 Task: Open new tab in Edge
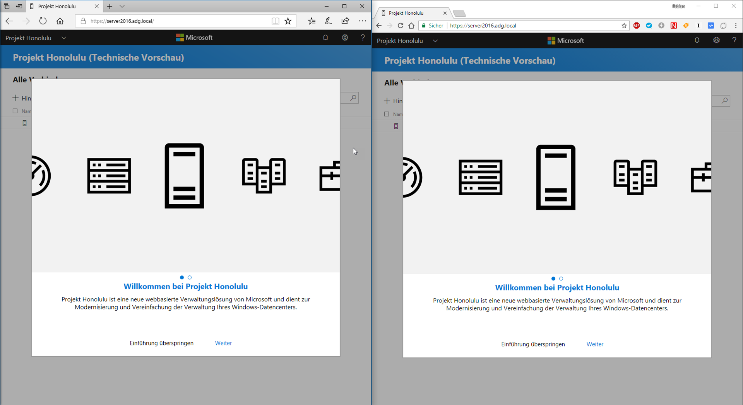(x=110, y=6)
